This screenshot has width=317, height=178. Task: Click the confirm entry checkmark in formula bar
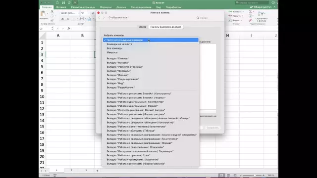[63, 29]
